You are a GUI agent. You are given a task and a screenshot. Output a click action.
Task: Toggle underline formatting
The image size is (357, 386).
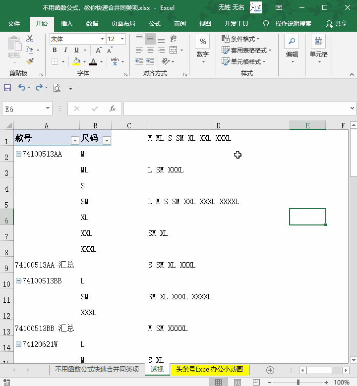point(77,50)
